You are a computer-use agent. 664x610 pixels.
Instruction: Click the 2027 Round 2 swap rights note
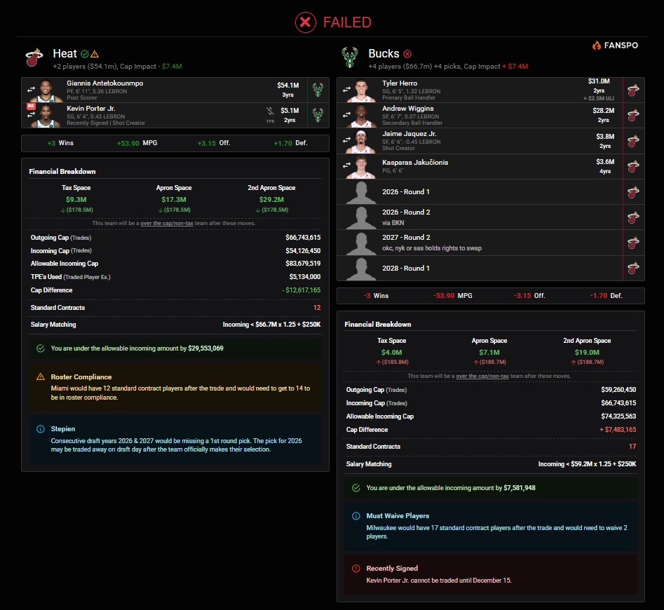432,248
